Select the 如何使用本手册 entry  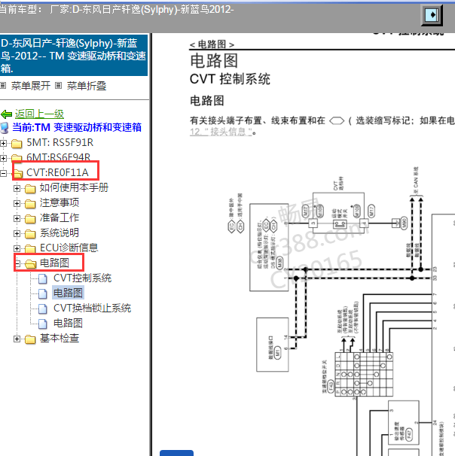(x=74, y=187)
